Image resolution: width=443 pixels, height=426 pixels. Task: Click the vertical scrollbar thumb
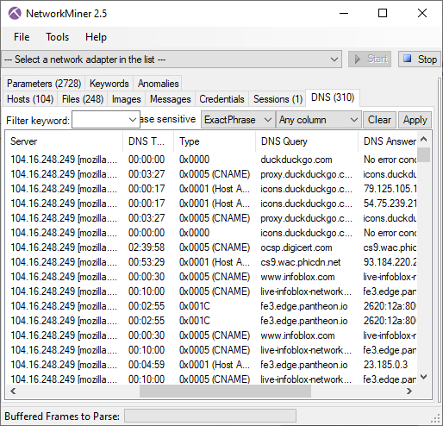[423, 155]
